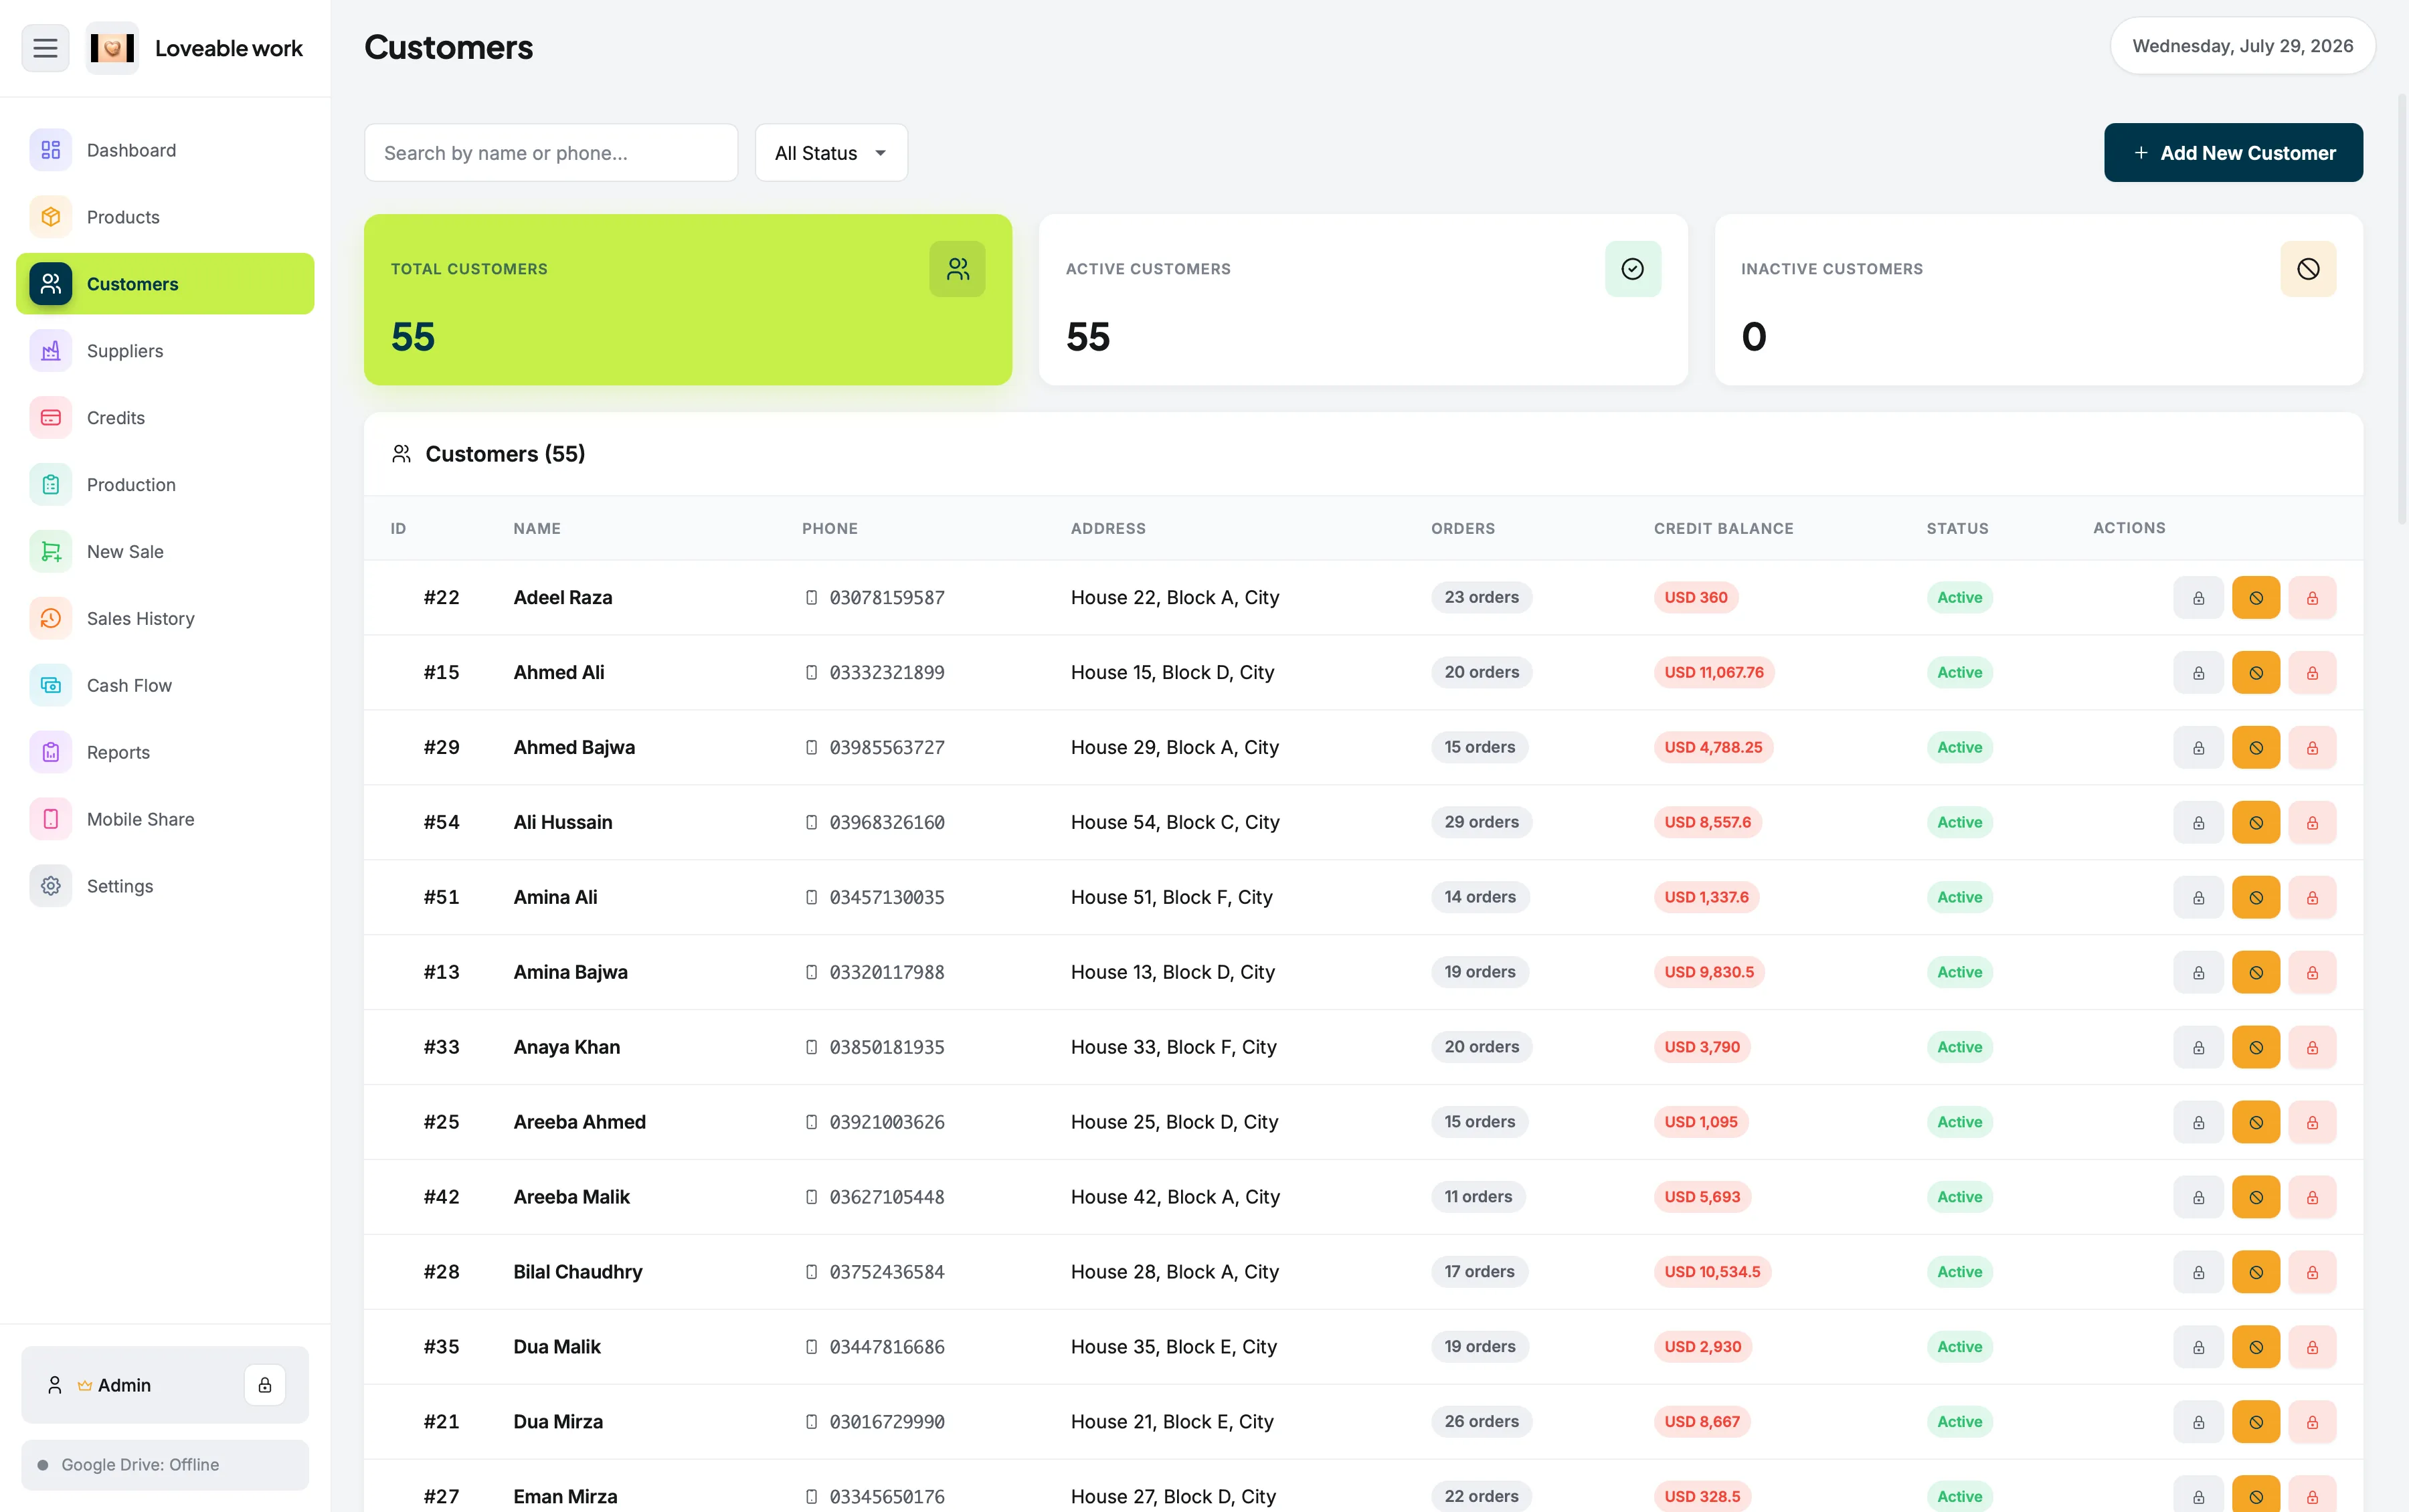
Task: Click the gray lock icon for Ahmed Ali
Action: (2198, 673)
